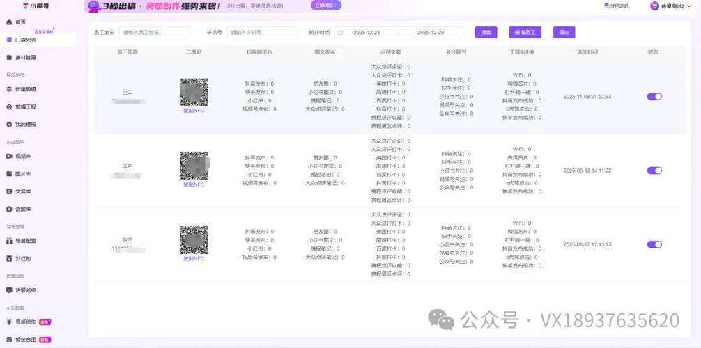
Task: Toggle the status switch for 王二
Action: coord(654,97)
